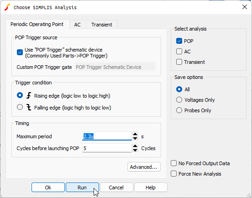Decrease Cycles before launching POP value

[x=135, y=150]
